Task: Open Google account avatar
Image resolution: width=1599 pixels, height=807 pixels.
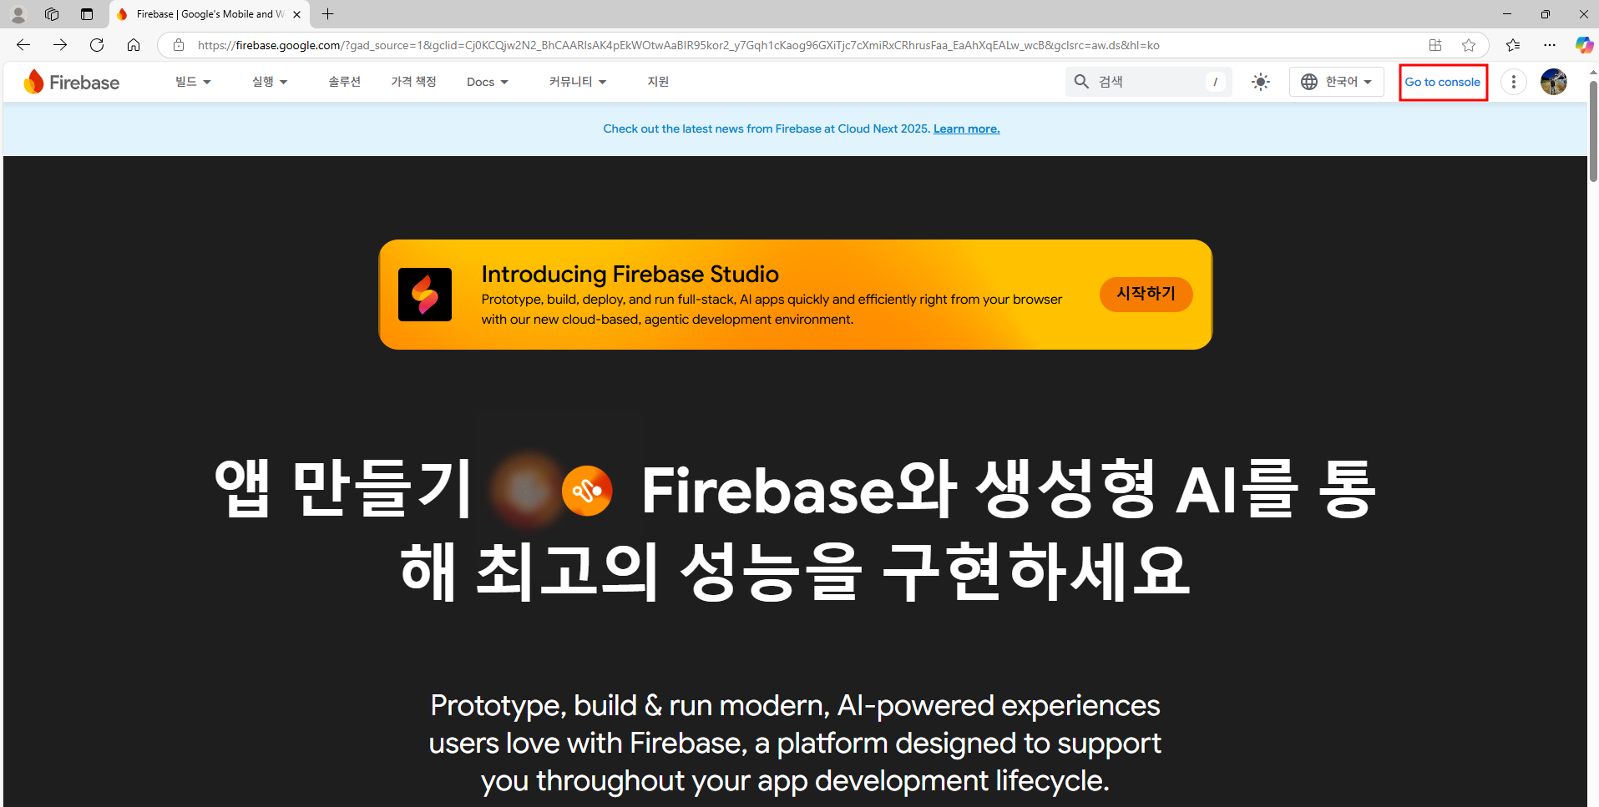Action: click(x=1554, y=82)
